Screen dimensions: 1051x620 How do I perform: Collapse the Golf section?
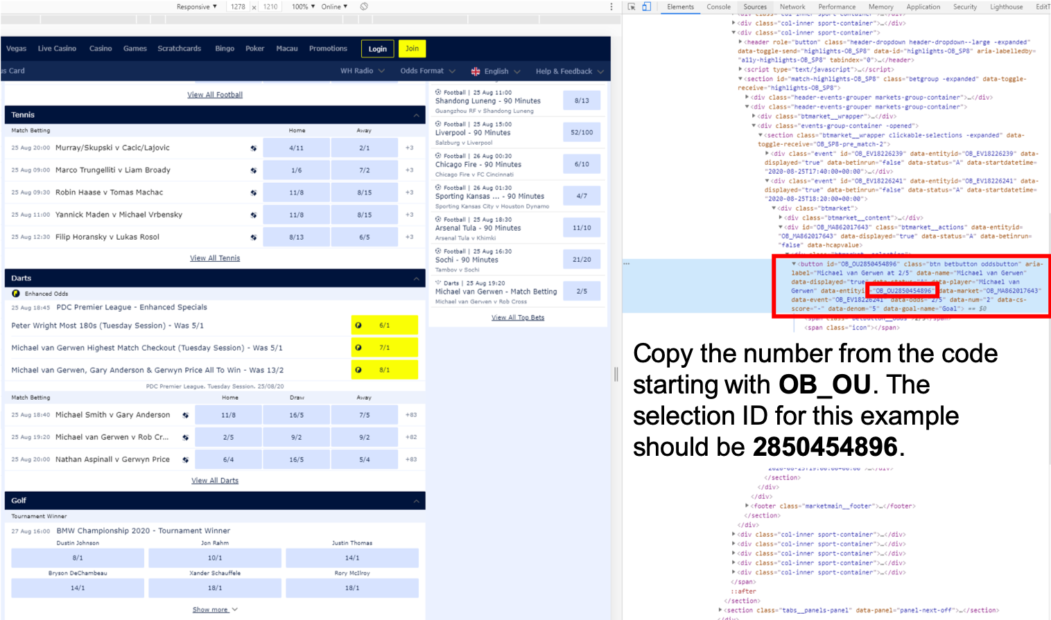pos(416,501)
